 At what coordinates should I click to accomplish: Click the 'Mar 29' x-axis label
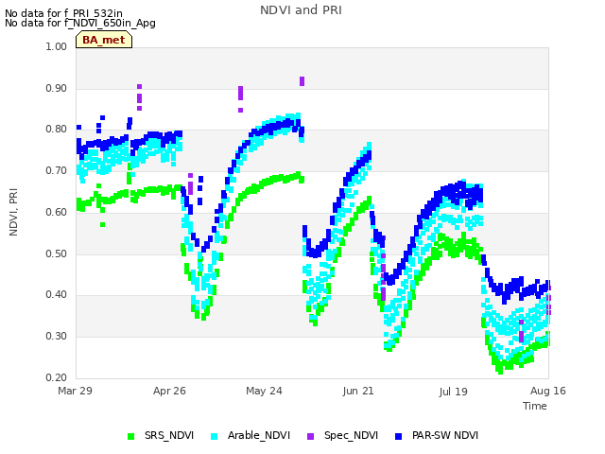[x=75, y=391]
